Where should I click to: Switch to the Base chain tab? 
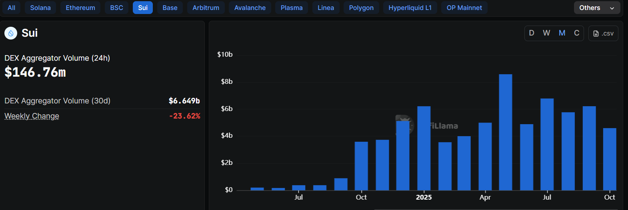pos(170,8)
